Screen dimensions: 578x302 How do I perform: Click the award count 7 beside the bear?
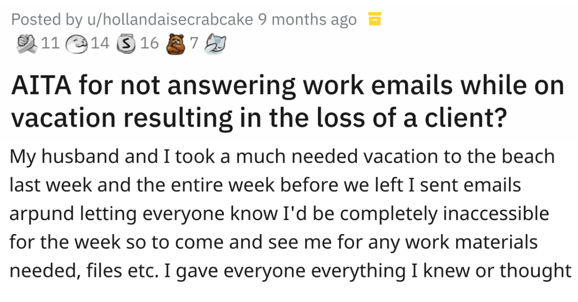(x=194, y=43)
